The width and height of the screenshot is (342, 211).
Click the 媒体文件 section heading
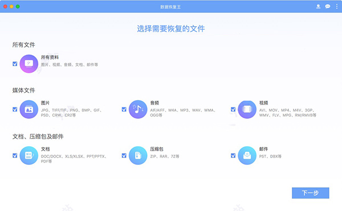[x=23, y=90]
